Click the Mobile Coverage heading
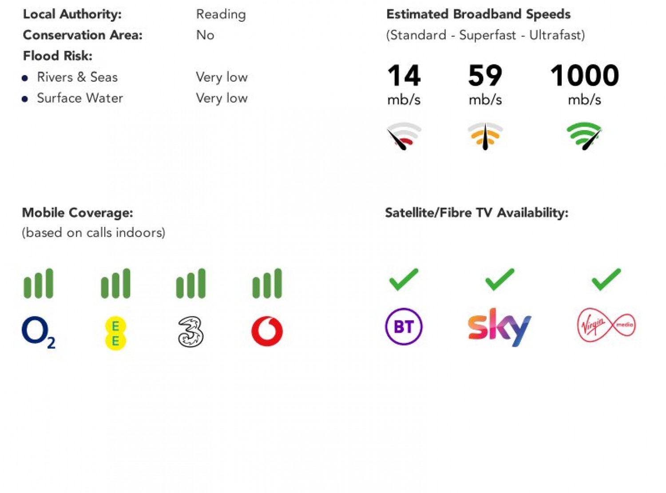The height and width of the screenshot is (493, 666). [77, 213]
